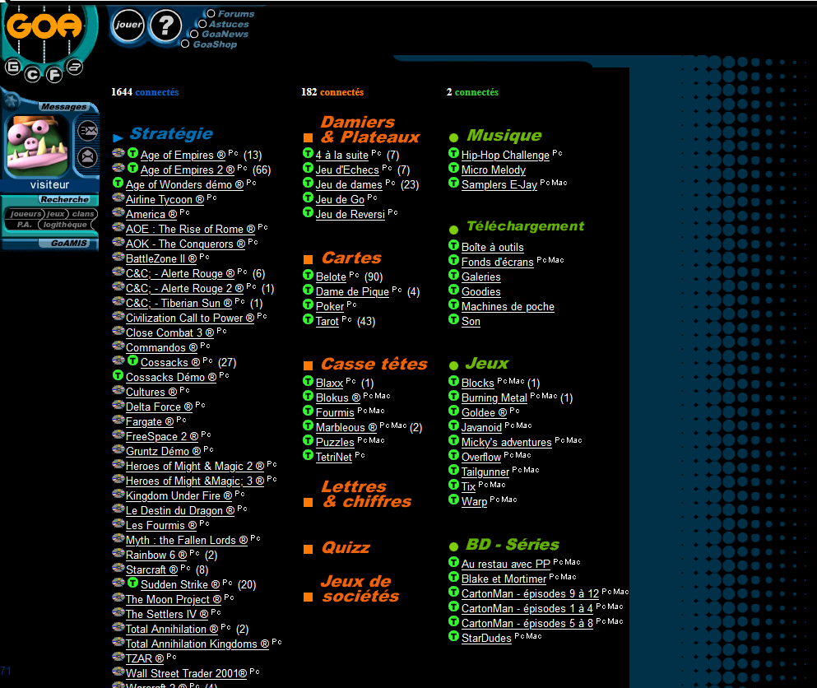This screenshot has width=817, height=688.
Task: Click green T icon beside Hip-Hop Challenge
Action: click(454, 153)
